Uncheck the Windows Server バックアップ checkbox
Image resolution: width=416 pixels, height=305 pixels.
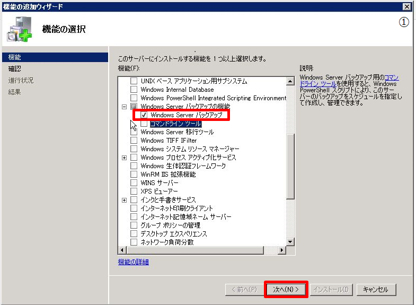pyautogui.click(x=144, y=115)
